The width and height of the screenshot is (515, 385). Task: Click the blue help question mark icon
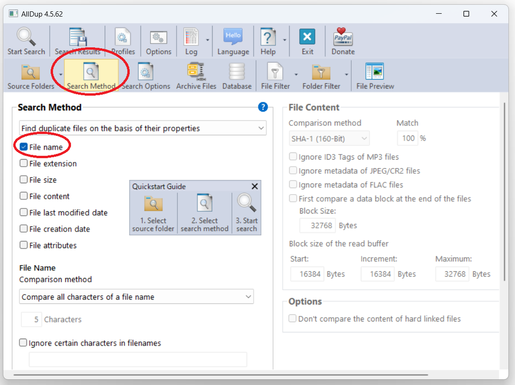coord(263,107)
